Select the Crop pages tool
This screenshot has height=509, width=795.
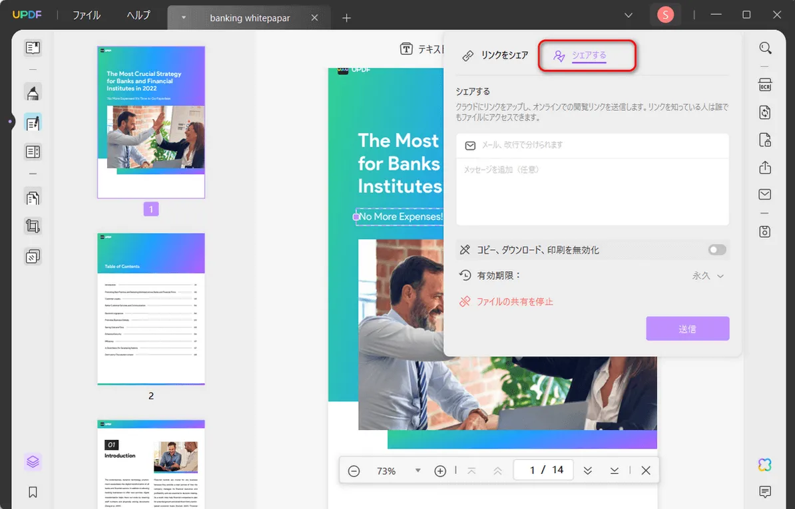point(33,226)
